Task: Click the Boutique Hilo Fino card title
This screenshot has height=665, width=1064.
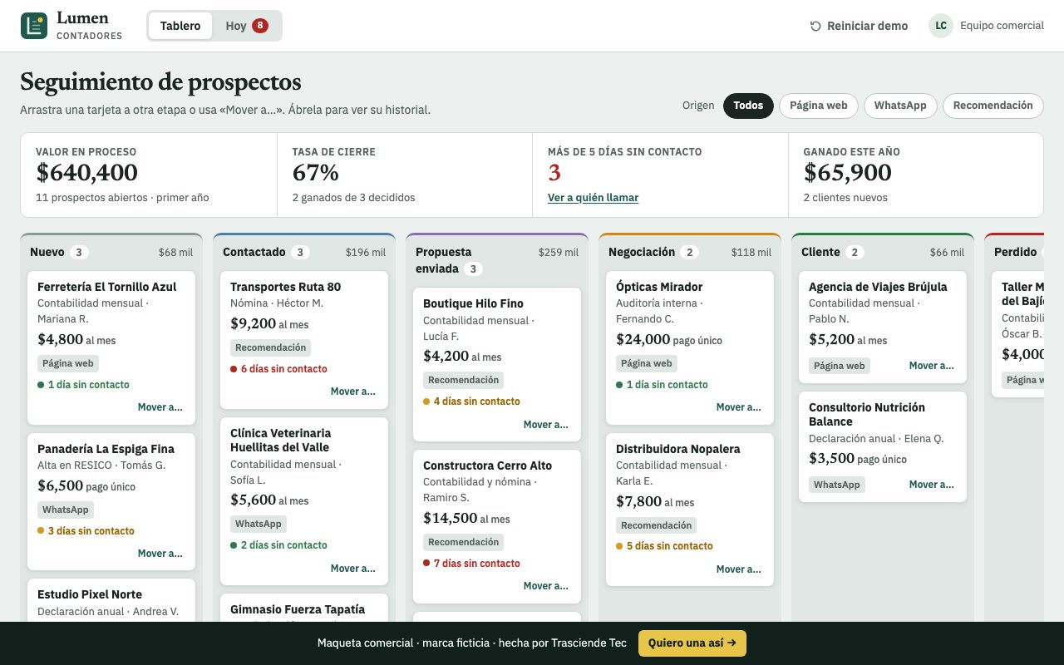Action: point(473,303)
